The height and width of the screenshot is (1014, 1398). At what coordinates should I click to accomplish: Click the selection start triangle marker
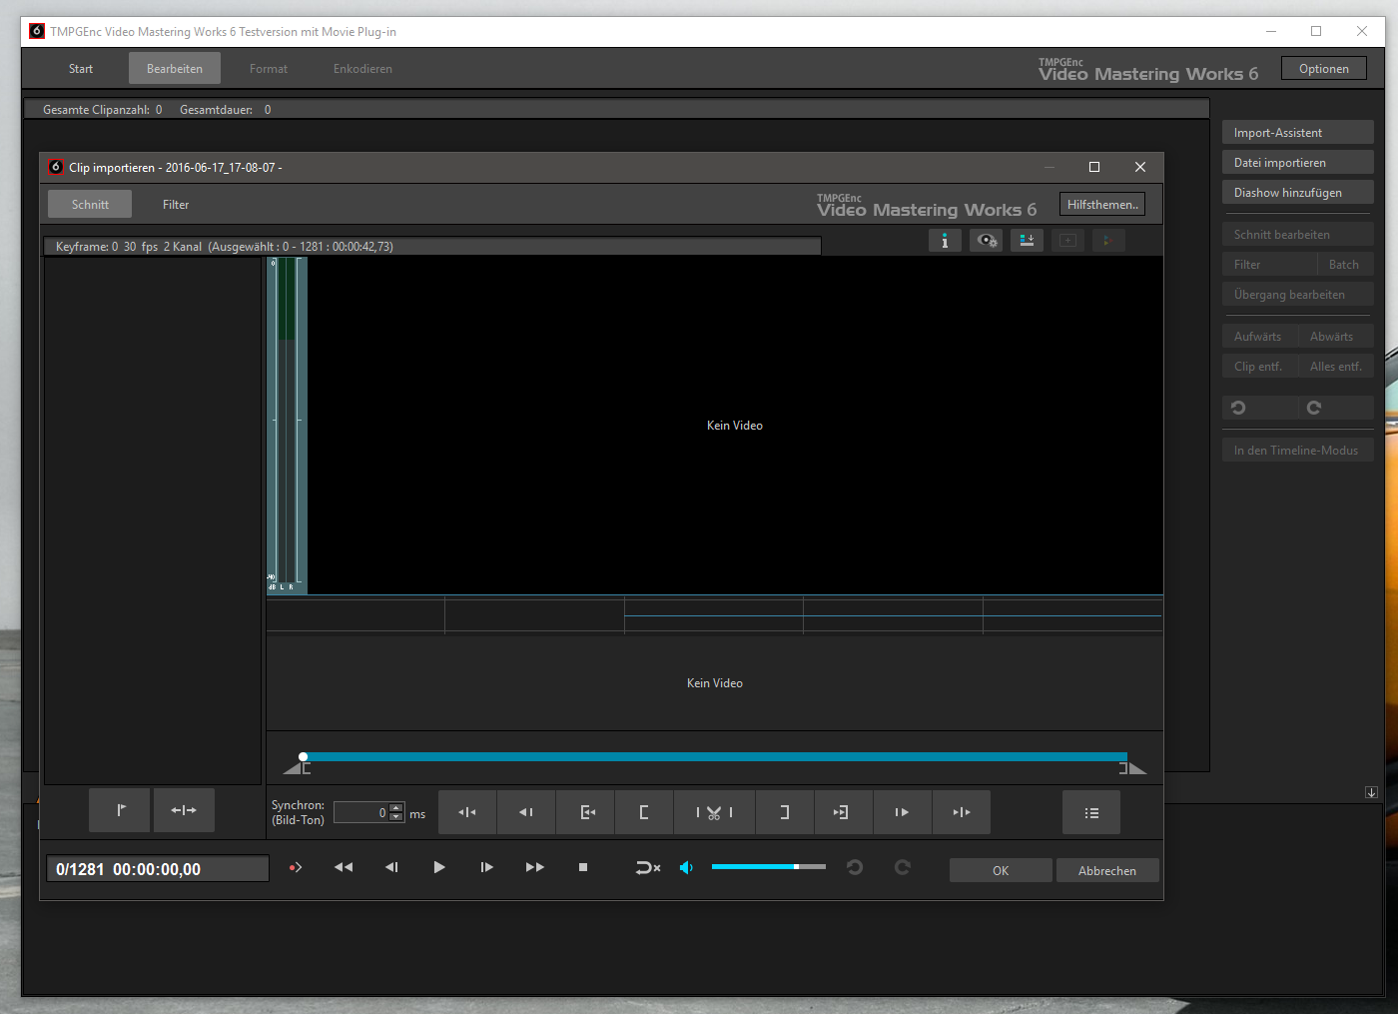[x=294, y=768]
